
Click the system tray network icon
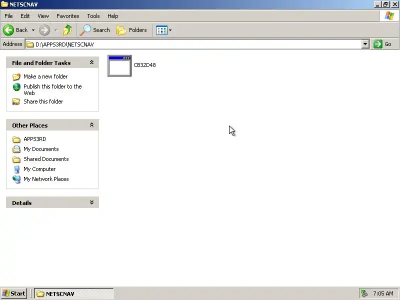364,293
